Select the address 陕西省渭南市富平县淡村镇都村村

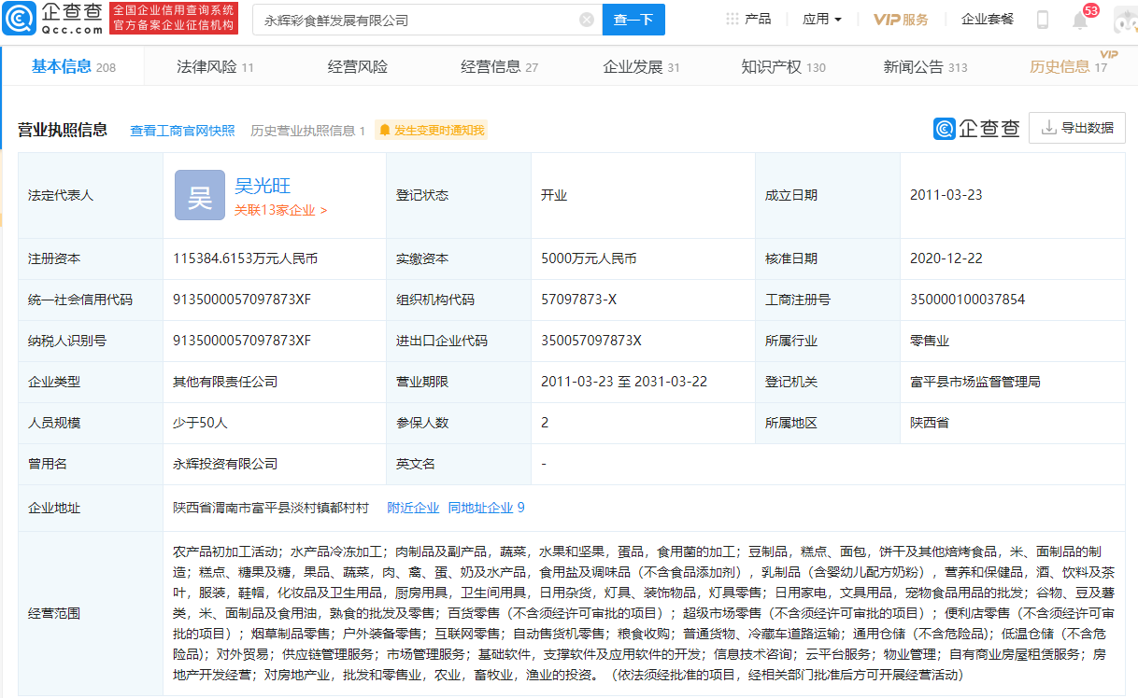pyautogui.click(x=271, y=508)
